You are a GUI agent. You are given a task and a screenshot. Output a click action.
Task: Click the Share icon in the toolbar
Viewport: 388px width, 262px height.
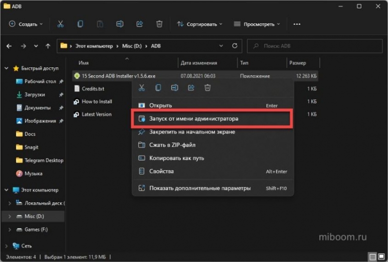pyautogui.click(x=140, y=24)
